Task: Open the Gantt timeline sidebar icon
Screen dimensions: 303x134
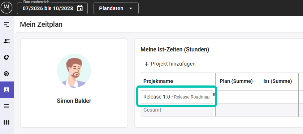Action: coord(7,25)
